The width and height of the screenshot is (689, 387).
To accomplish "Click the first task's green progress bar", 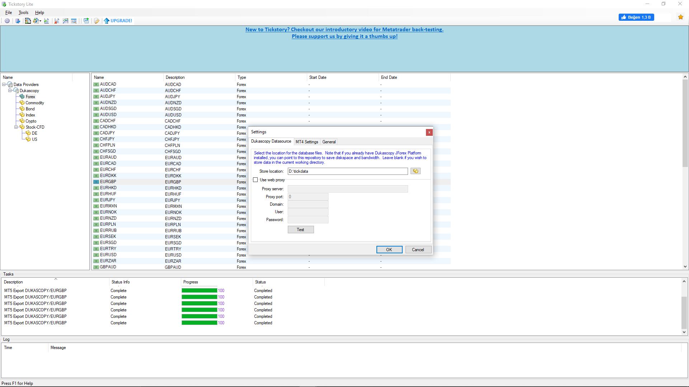I will [x=200, y=291].
